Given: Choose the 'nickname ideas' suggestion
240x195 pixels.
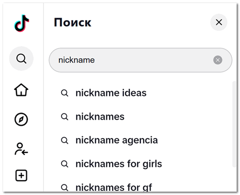Looking at the screenshot, I should (x=111, y=93).
